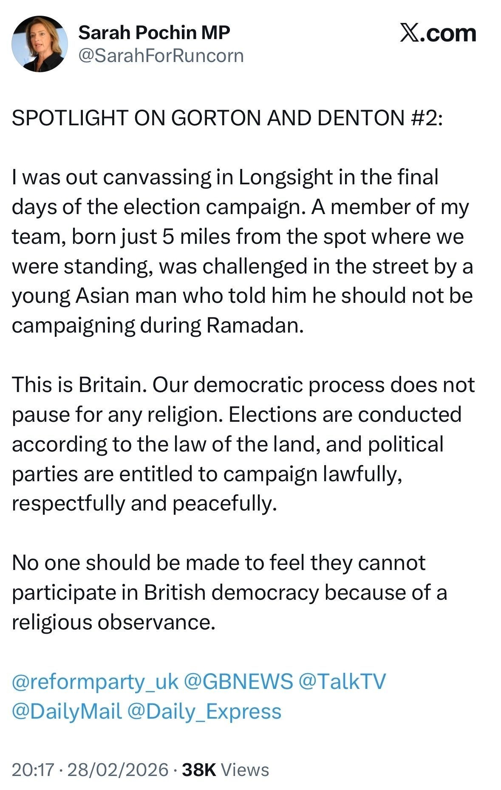The height and width of the screenshot is (790, 501).
Task: Open the Sarah Pochin MP display name
Action: tap(154, 33)
